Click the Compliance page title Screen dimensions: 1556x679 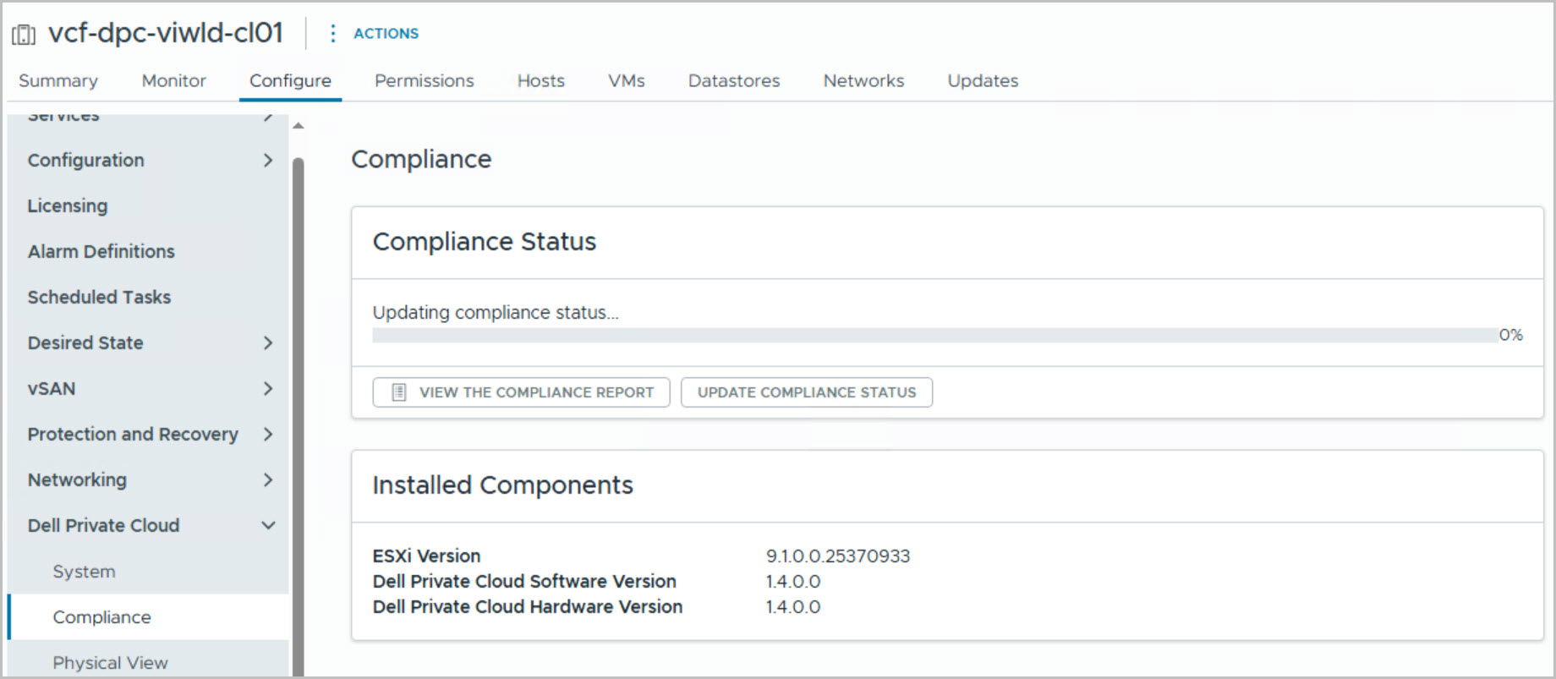point(421,159)
